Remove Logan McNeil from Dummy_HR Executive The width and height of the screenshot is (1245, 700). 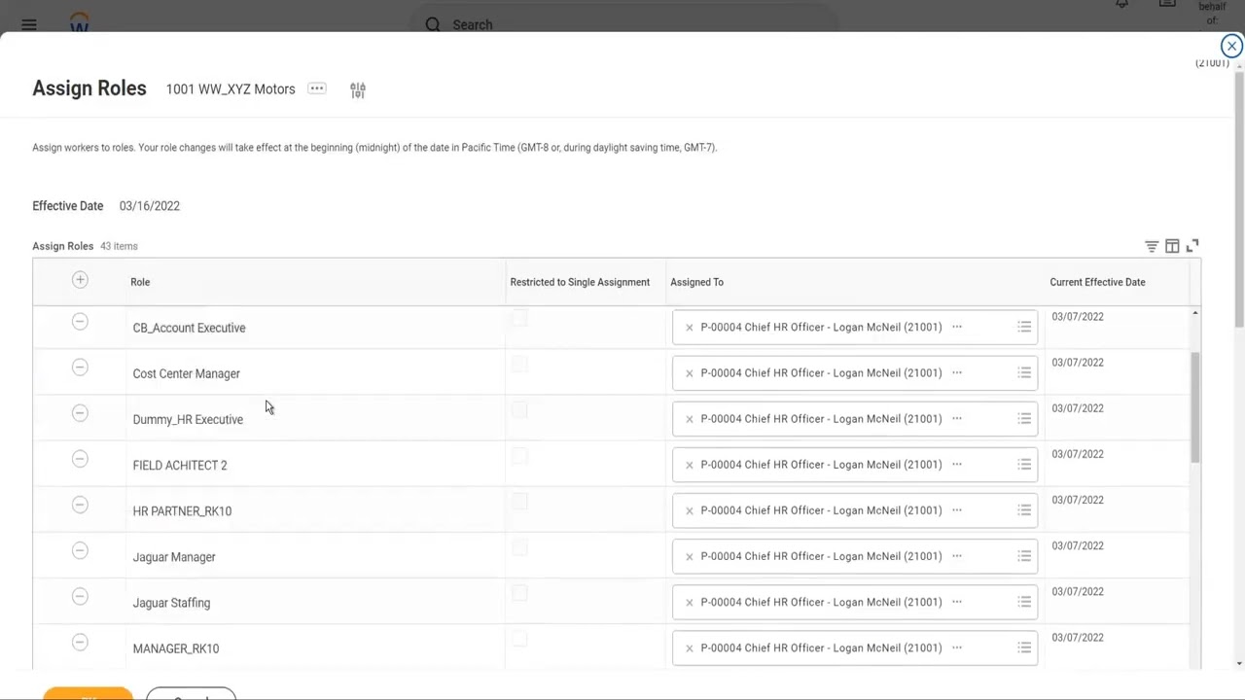(x=690, y=419)
